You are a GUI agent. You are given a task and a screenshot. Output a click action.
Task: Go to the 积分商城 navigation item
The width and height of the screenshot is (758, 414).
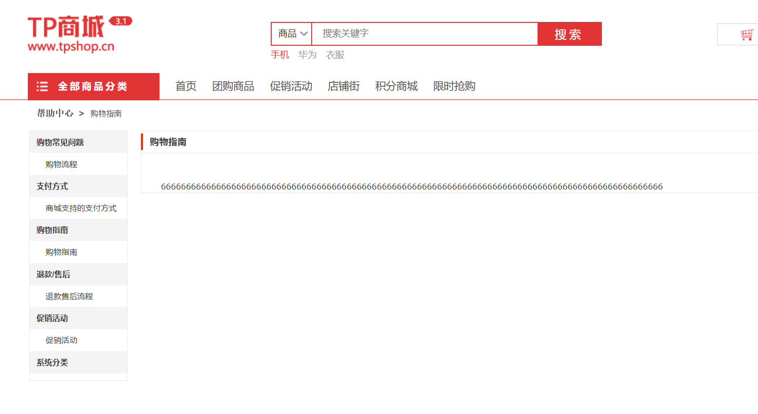tap(396, 86)
